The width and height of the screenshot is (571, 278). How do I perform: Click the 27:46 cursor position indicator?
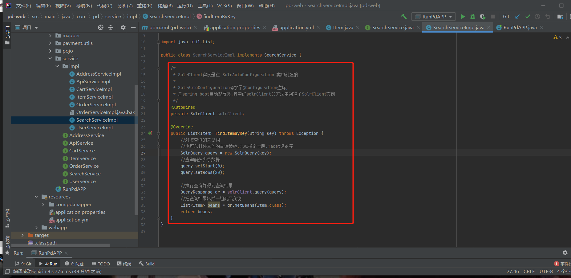(512, 272)
